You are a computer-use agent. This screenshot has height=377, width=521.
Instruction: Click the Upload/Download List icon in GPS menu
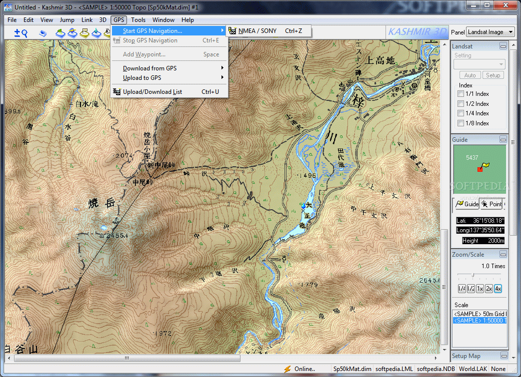[116, 91]
